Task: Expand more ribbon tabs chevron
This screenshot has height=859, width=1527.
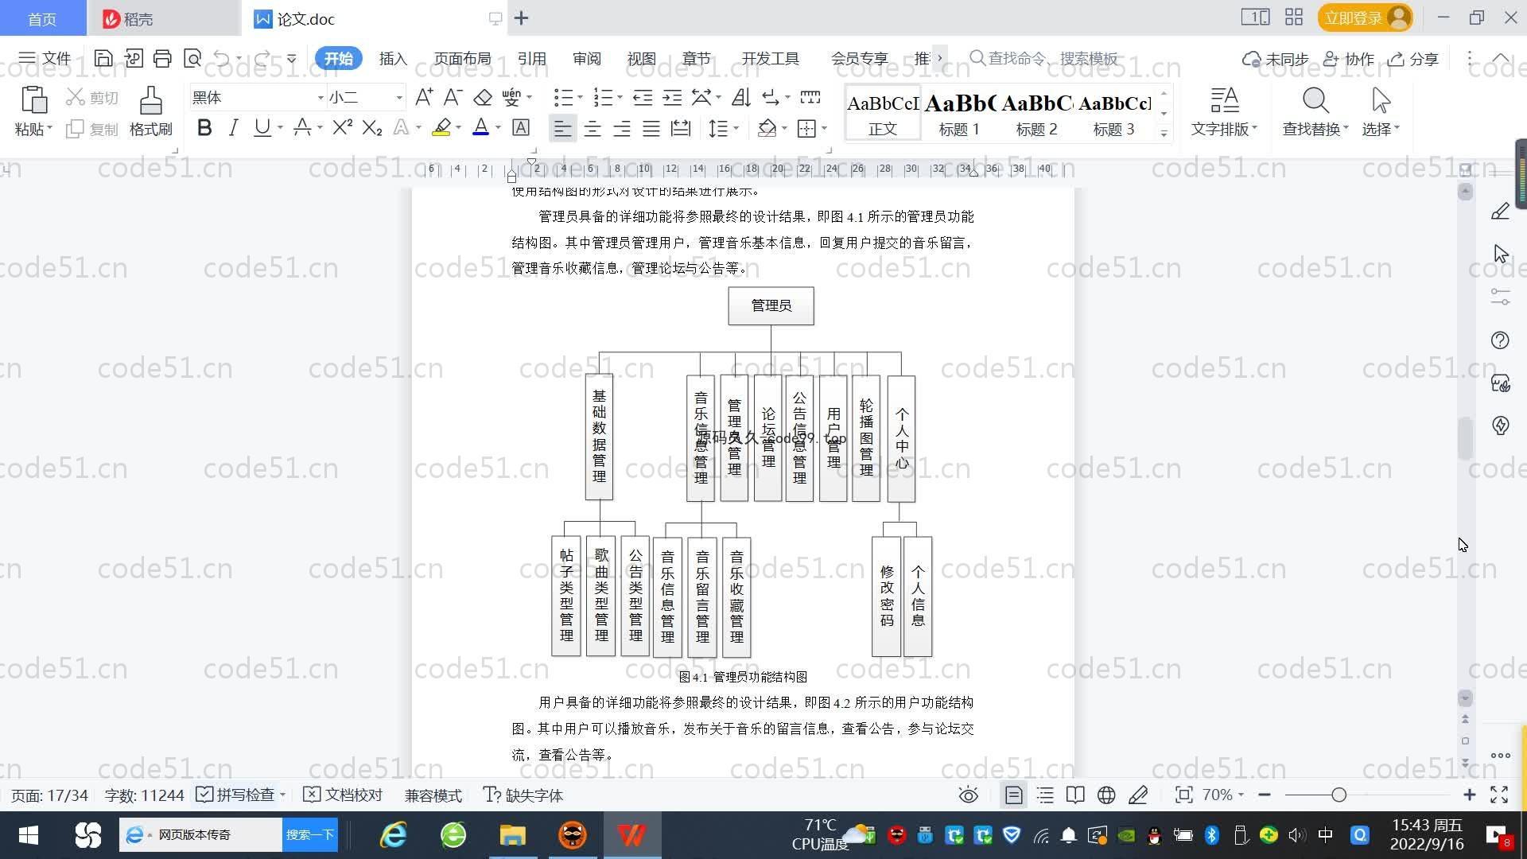Action: (940, 58)
